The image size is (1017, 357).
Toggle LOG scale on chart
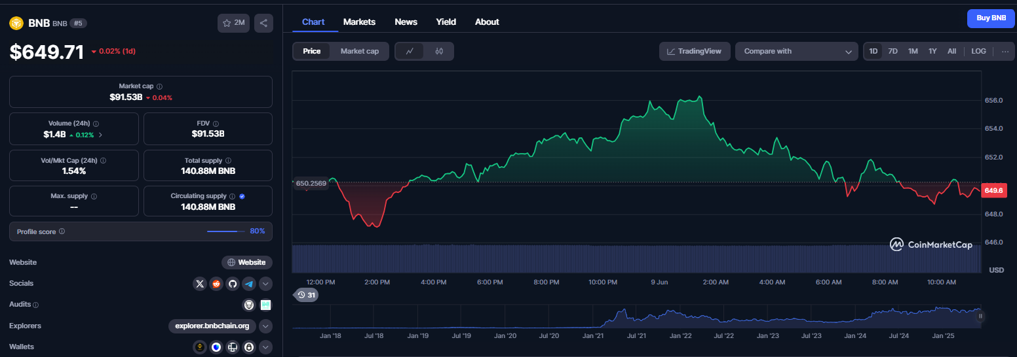point(978,51)
